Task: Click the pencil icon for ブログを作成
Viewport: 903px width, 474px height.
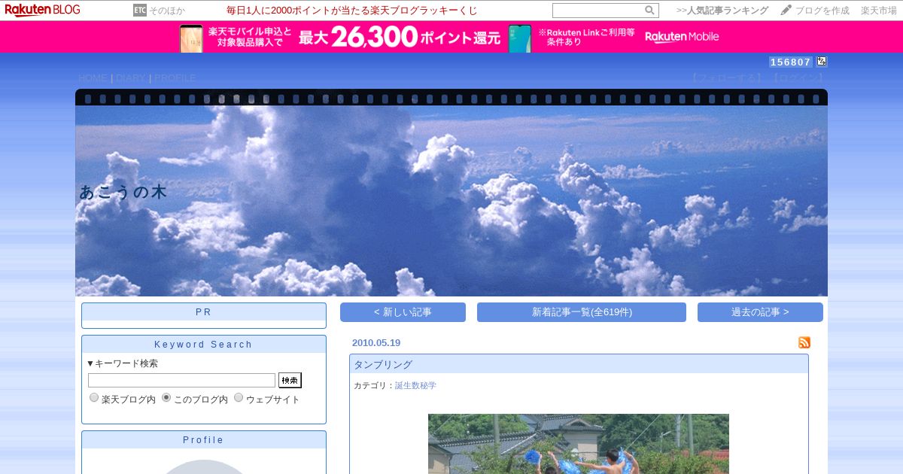Action: 786,10
